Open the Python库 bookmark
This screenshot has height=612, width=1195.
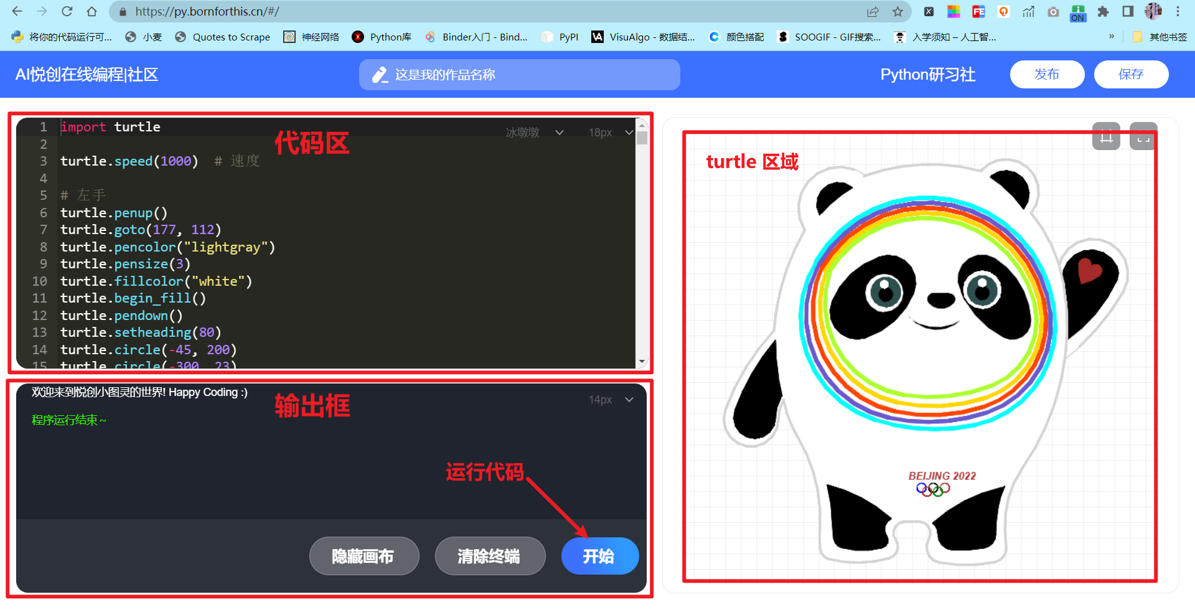click(x=382, y=37)
